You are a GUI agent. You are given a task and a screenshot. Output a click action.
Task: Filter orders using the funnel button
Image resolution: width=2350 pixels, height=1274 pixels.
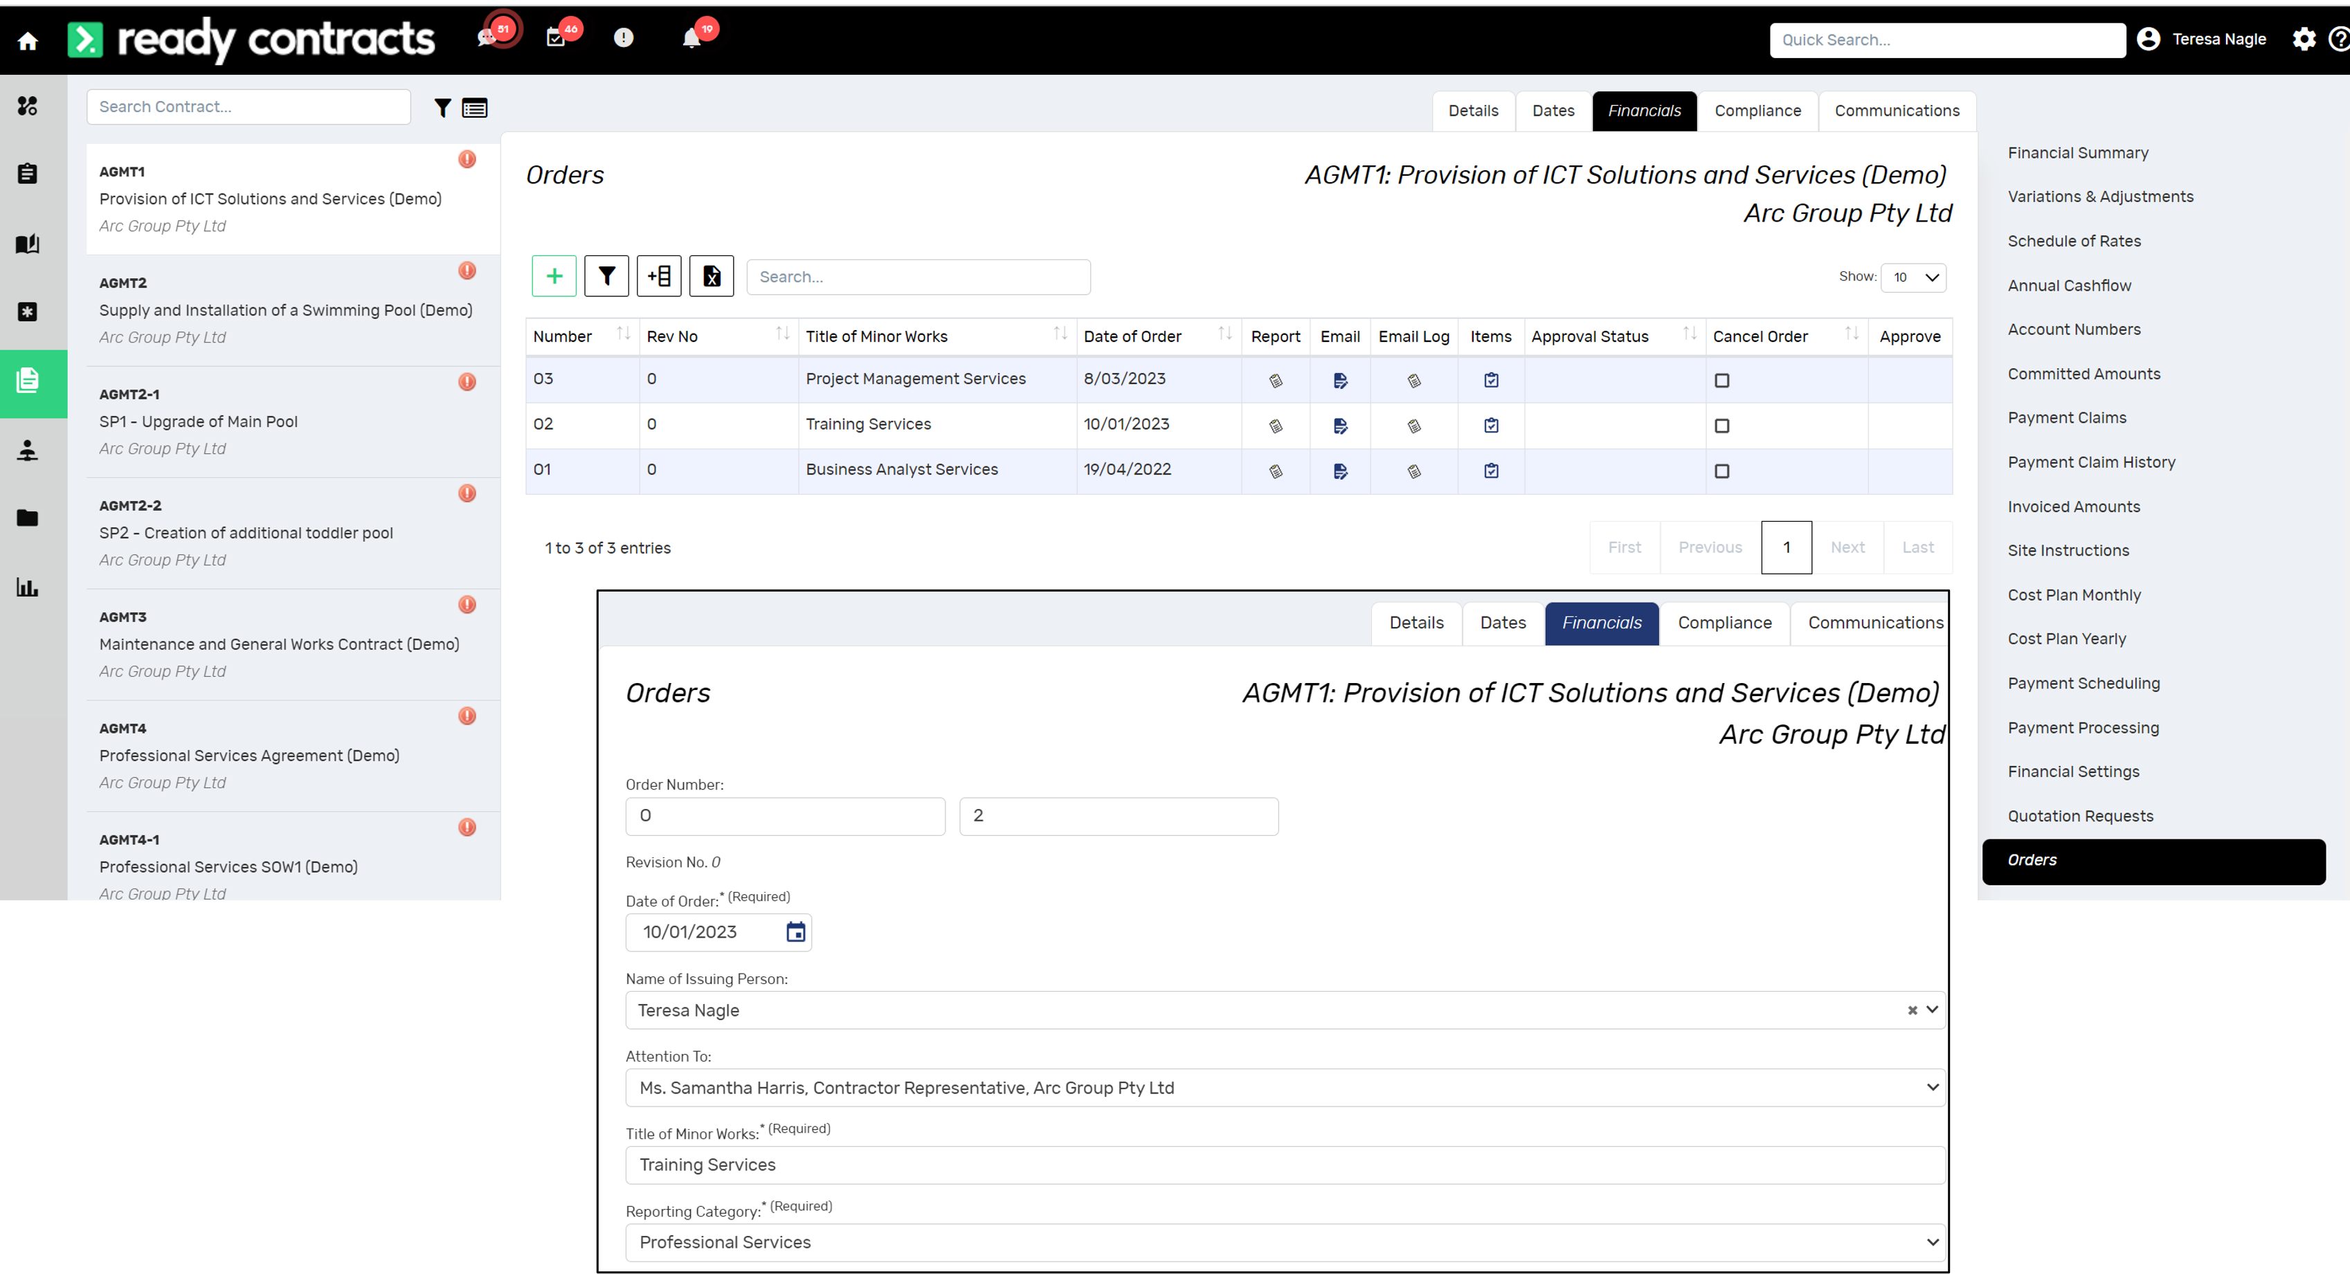tap(606, 276)
